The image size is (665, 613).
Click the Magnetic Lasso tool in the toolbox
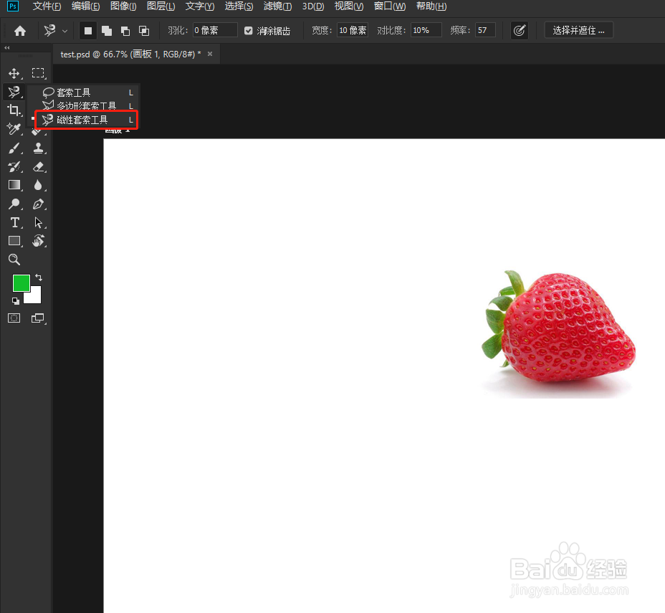coord(14,92)
